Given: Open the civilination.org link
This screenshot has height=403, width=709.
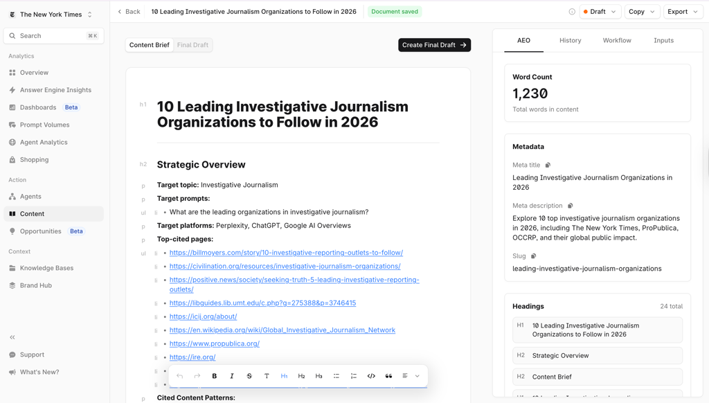Looking at the screenshot, I should 285,266.
